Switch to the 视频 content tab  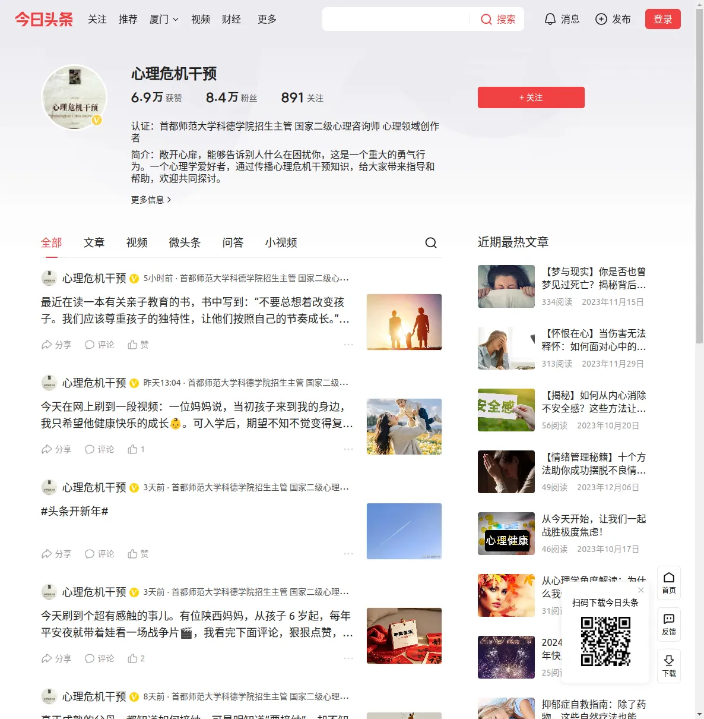click(x=137, y=242)
